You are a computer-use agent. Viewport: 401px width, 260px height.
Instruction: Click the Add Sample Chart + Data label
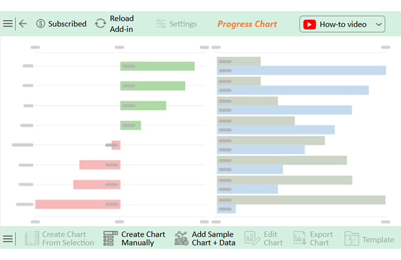point(213,238)
